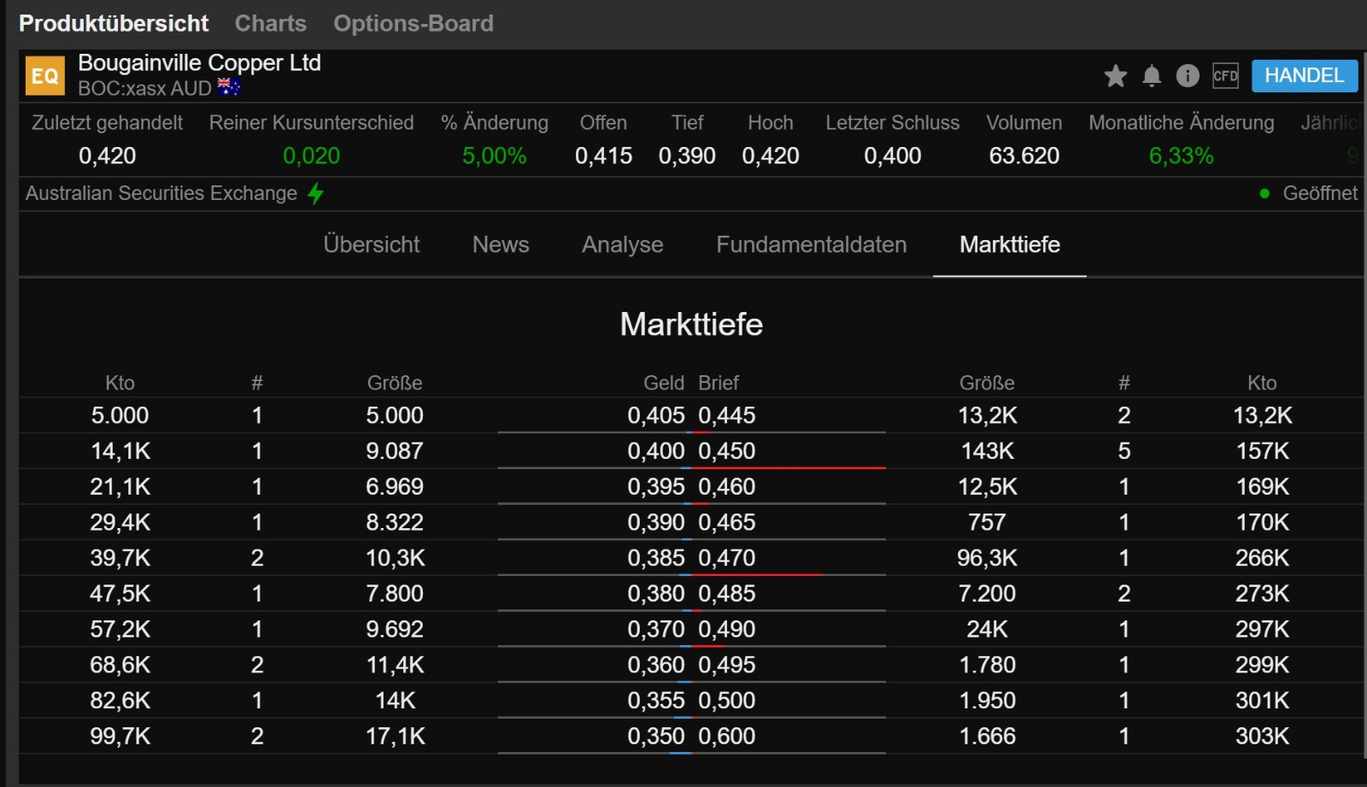This screenshot has width=1367, height=787.
Task: Click ask price 0,445
Action: [727, 415]
